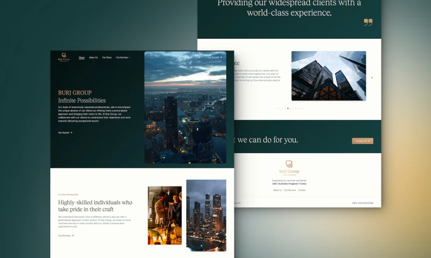Open the About Us link in the footer
Image resolution: width=431 pixels, height=258 pixels.
click(277, 190)
